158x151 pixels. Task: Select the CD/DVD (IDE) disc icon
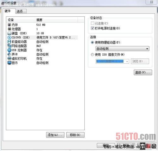9,38
